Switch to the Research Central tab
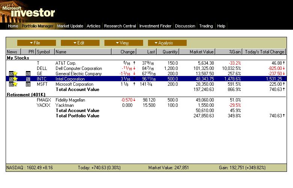 [x=120, y=26]
